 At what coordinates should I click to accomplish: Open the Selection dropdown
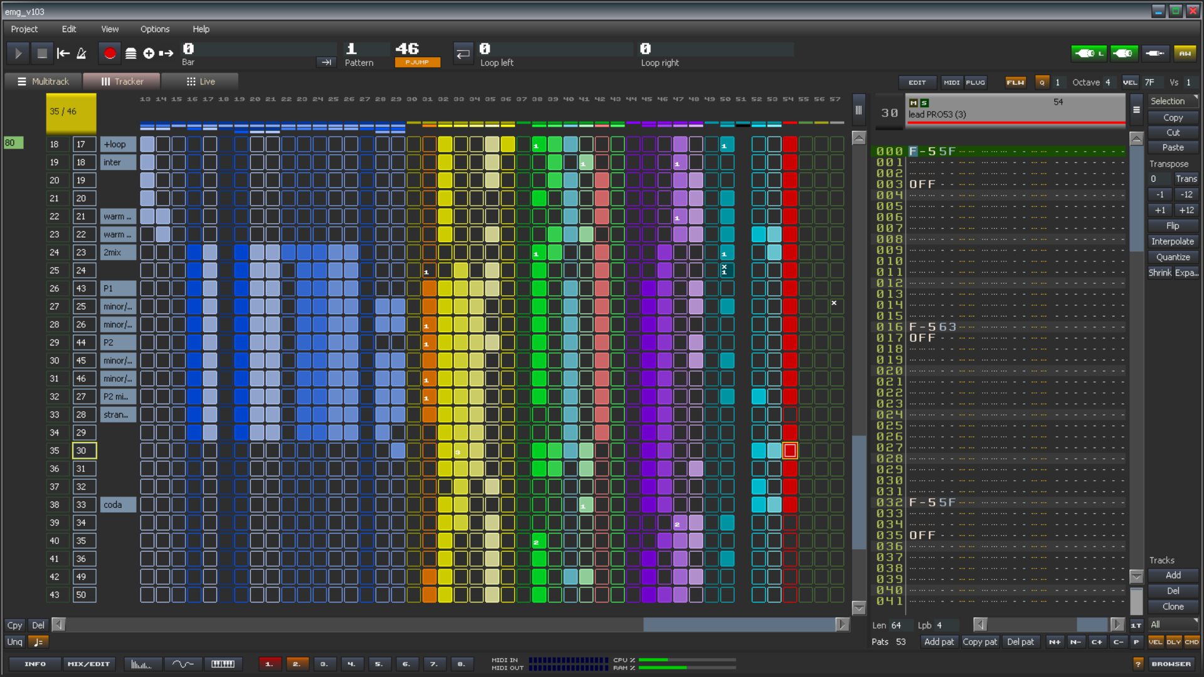1173,101
